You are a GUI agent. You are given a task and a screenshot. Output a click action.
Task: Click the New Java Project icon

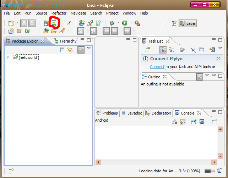pyautogui.click(x=11, y=31)
